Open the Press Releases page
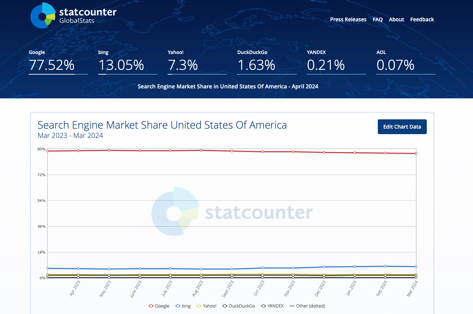 [x=348, y=19]
